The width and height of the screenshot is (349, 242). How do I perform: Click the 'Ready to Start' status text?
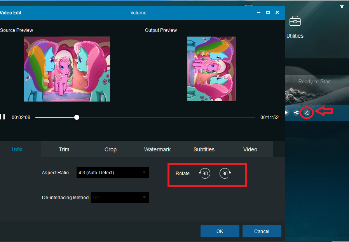pos(314,82)
